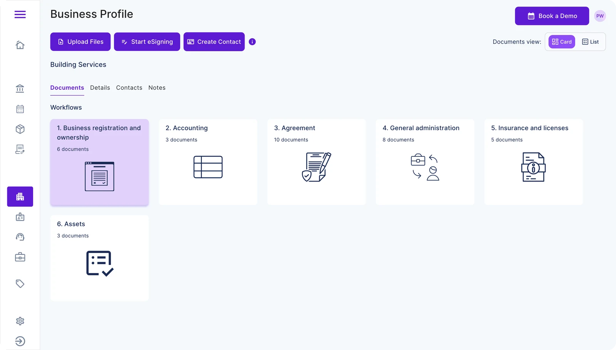The width and height of the screenshot is (616, 350).
Task: Open the Notes tab
Action: (x=157, y=88)
